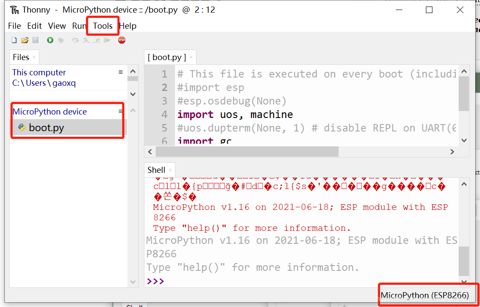Click the uos.dupterm comment line
The height and width of the screenshot is (307, 480).
[x=317, y=128]
